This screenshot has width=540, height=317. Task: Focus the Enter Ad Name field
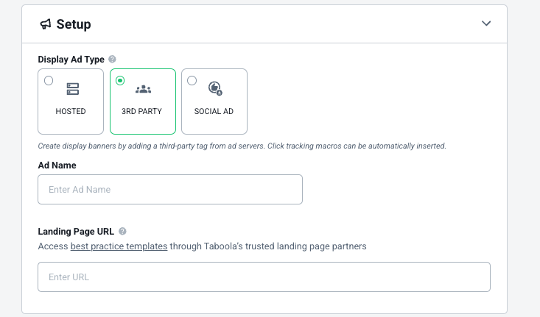tap(170, 190)
